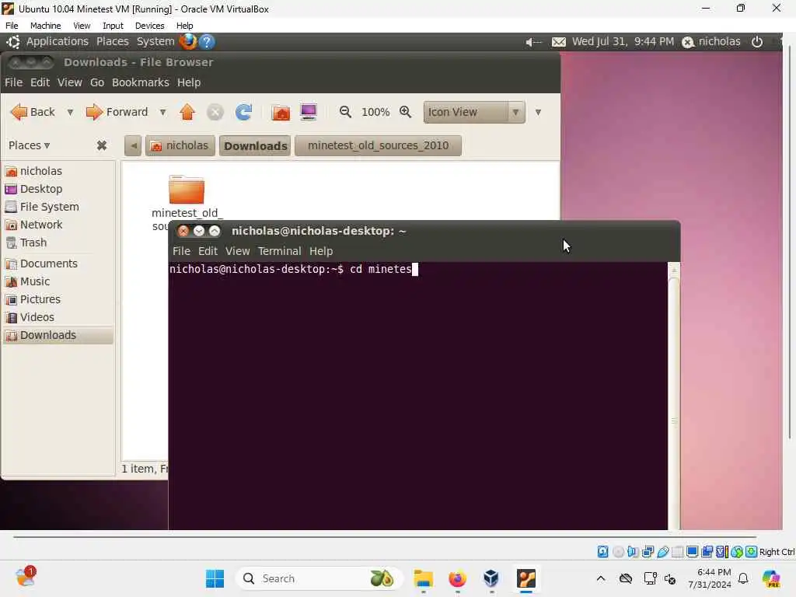This screenshot has width=796, height=597.
Task: Open Windows Start menu
Action: [x=215, y=578]
